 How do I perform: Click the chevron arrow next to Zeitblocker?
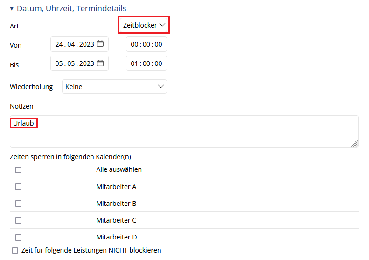162,25
